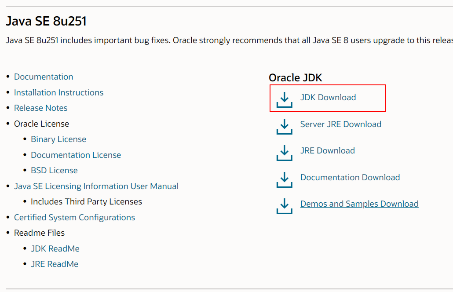This screenshot has height=292, width=453.
Task: Click the Oracle JDK heading
Action: coord(295,78)
